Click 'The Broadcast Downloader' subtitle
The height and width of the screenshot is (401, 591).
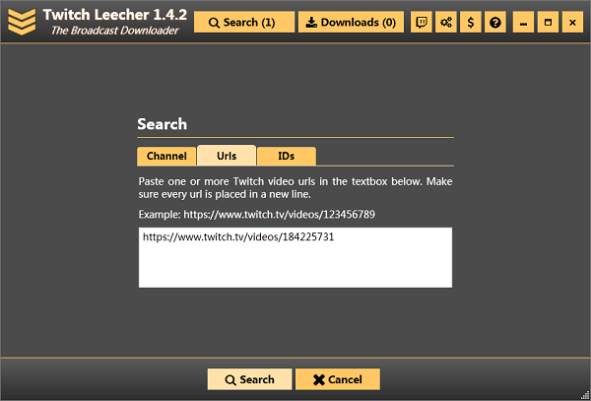coord(114,31)
